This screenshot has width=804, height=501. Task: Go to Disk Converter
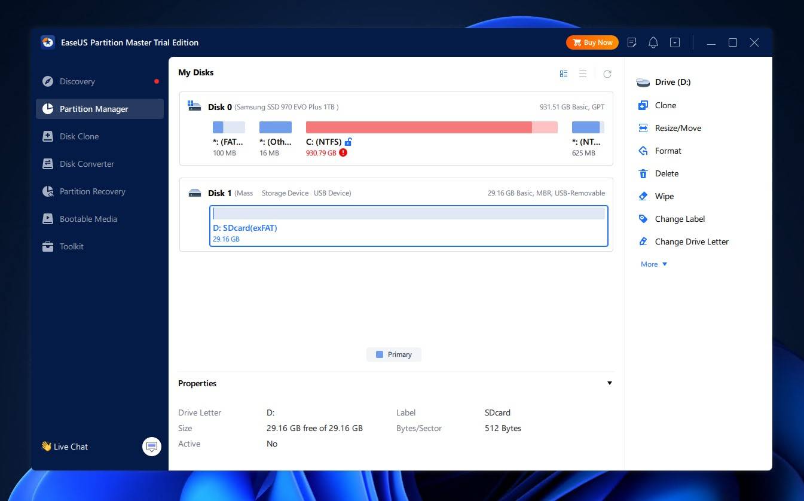[99, 164]
